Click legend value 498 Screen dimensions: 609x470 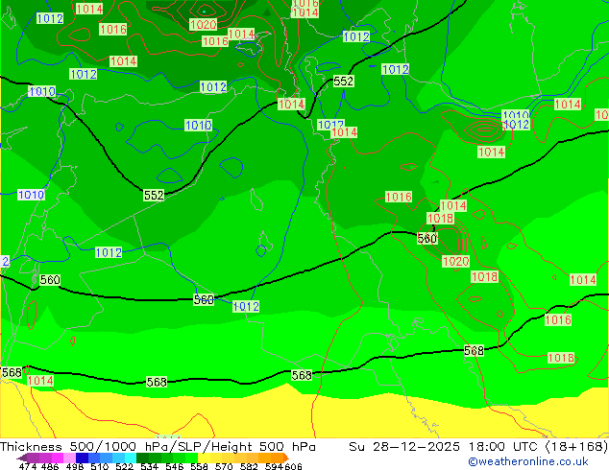pyautogui.click(x=74, y=466)
